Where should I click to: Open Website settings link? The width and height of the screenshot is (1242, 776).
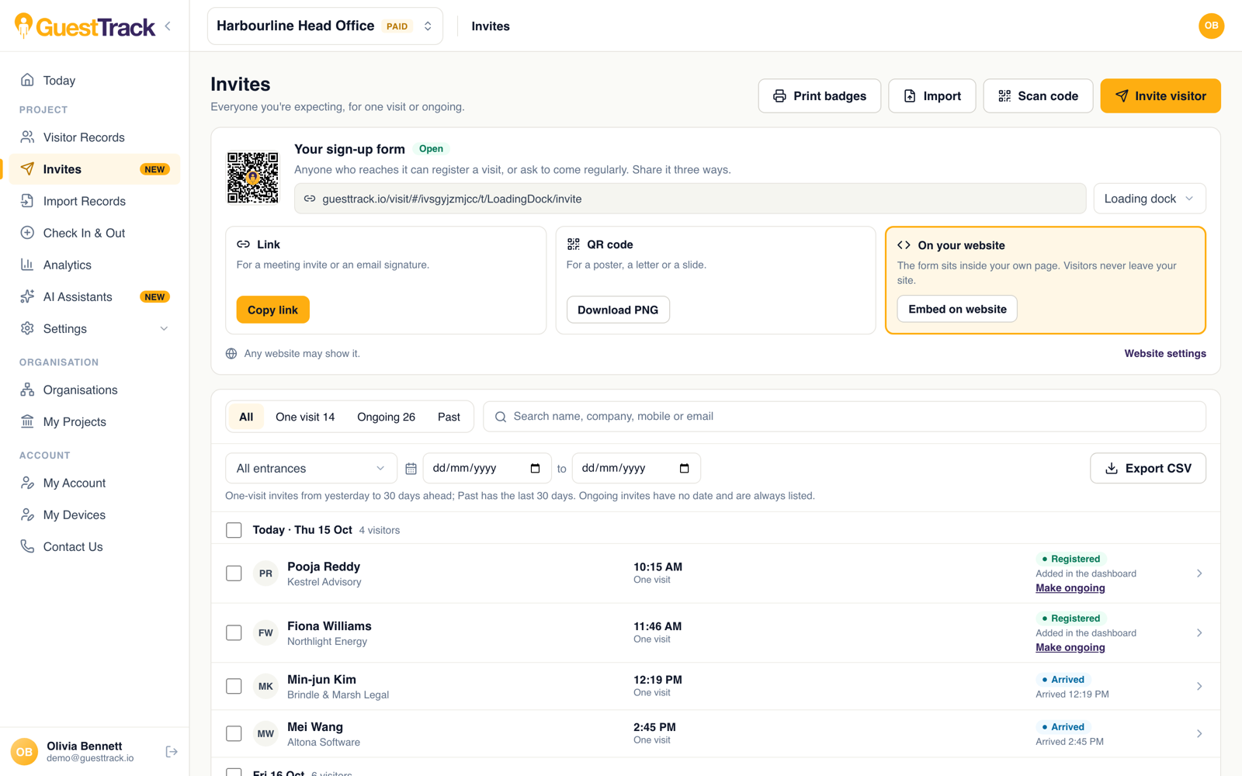pos(1165,354)
